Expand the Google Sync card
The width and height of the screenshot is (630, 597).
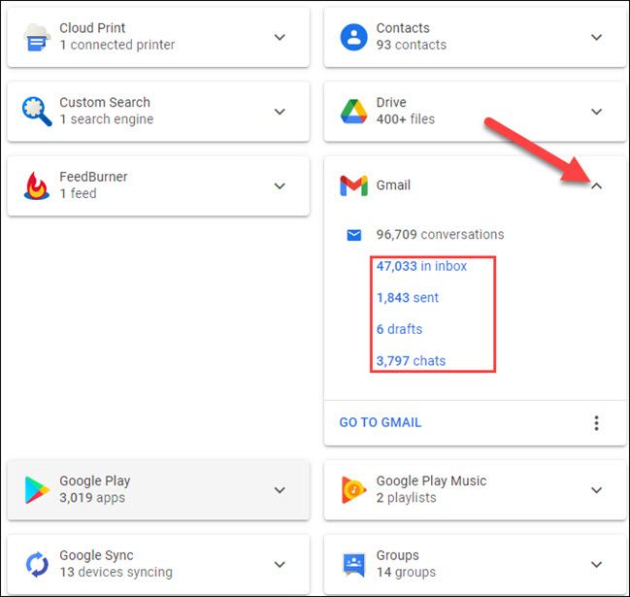[280, 564]
